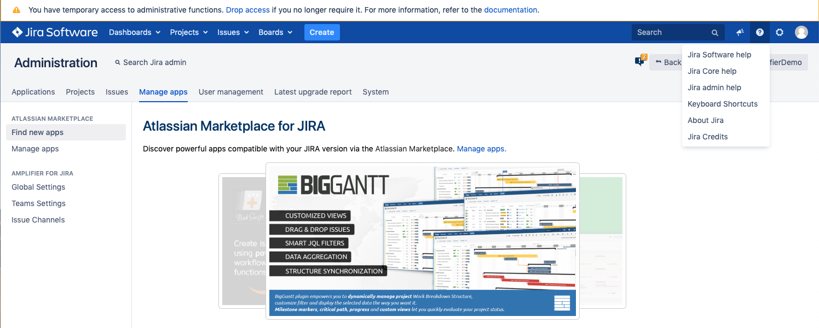Click the Jira Software logo
819x328 pixels.
tap(55, 32)
